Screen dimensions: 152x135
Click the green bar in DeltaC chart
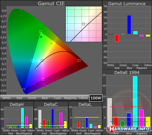point(48,124)
